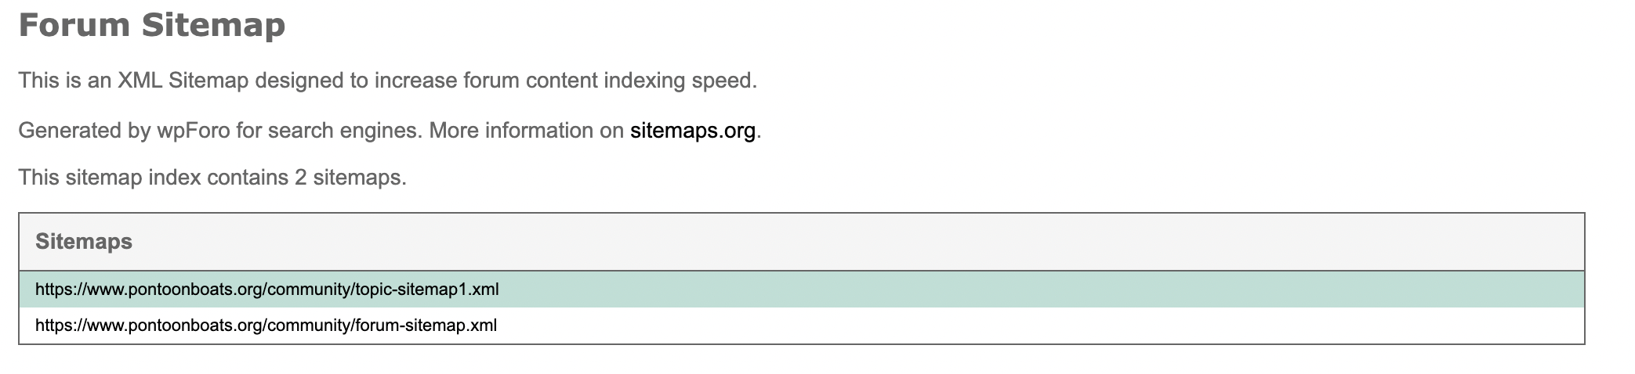Select the green highlighted table row

coord(802,289)
